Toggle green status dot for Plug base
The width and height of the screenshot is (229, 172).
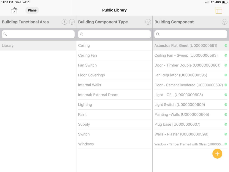[x=226, y=124]
